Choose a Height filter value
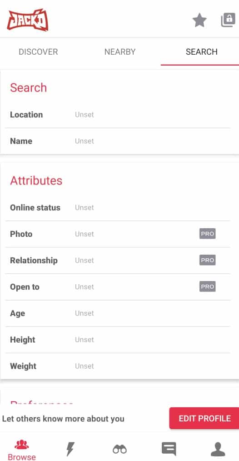Image resolution: width=239 pixels, height=461 pixels. point(118,340)
